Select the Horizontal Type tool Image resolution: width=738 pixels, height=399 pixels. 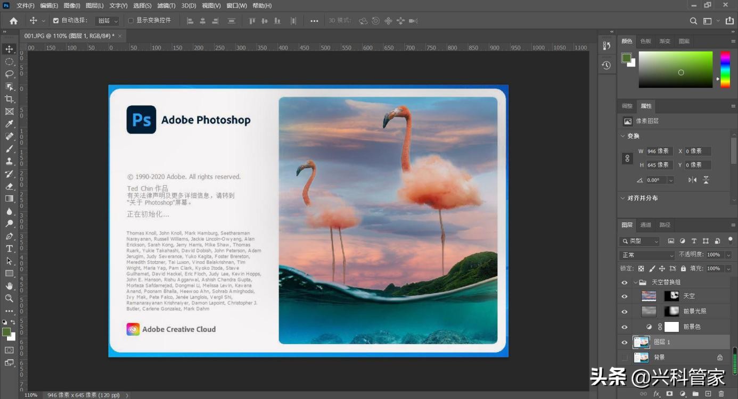(9, 248)
